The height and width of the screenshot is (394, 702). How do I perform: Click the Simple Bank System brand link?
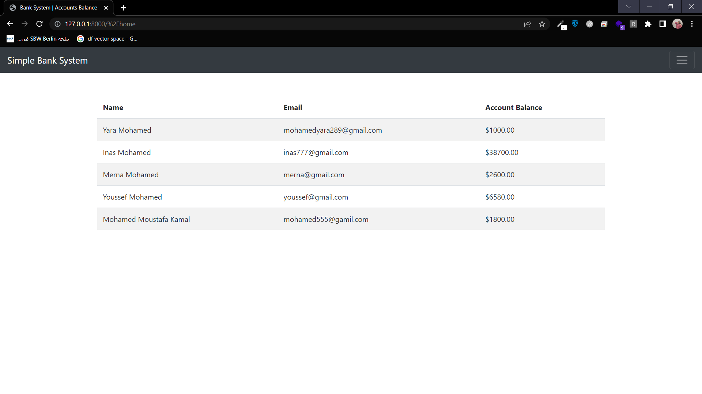[47, 60]
